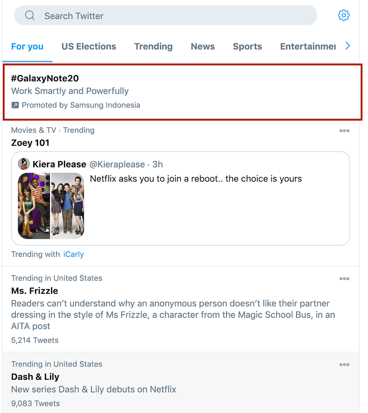Click the iCarly trending link

pyautogui.click(x=74, y=254)
